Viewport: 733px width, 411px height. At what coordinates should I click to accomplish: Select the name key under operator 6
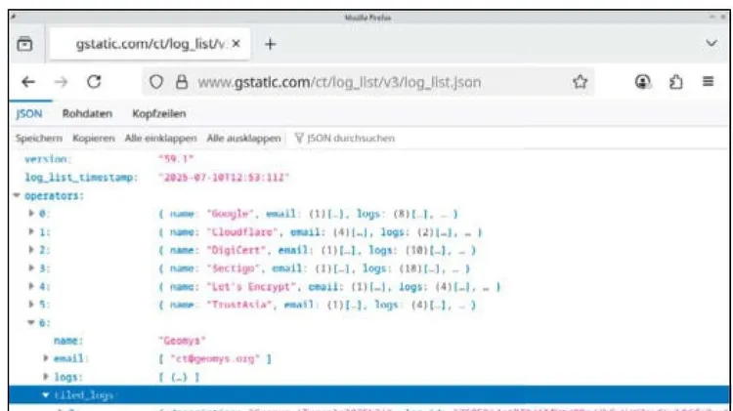(68, 341)
